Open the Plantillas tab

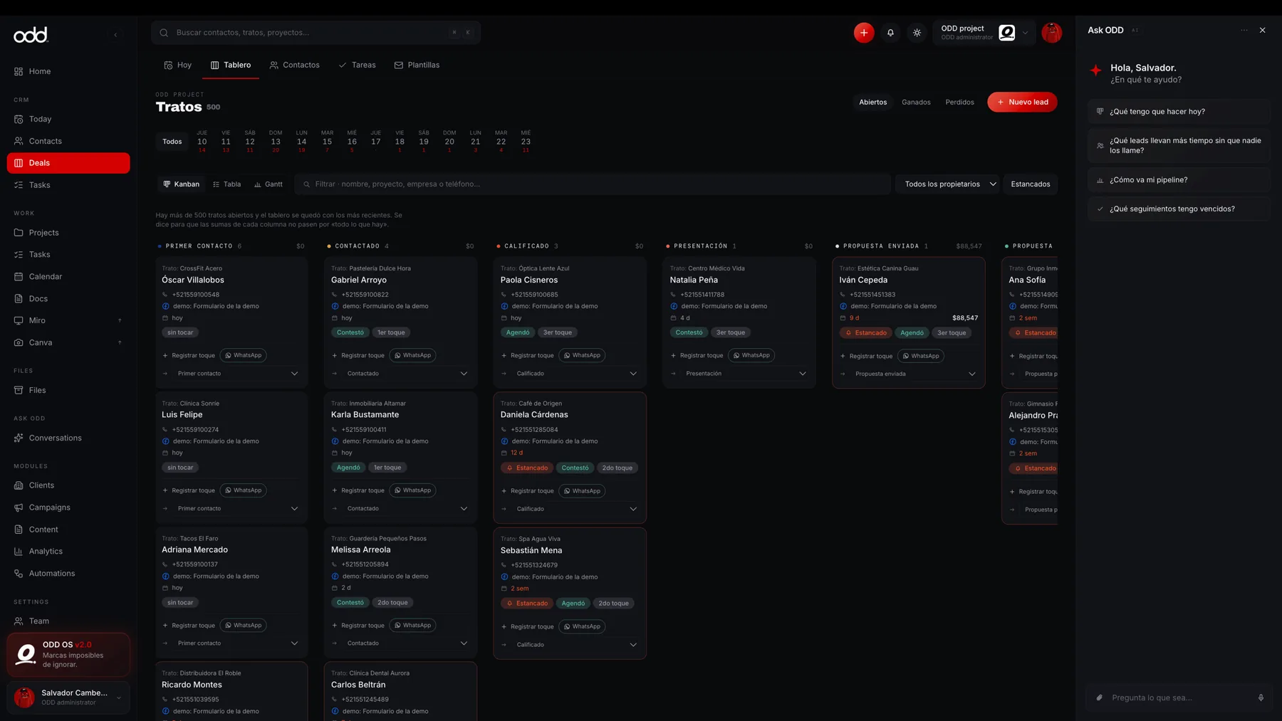coord(417,65)
